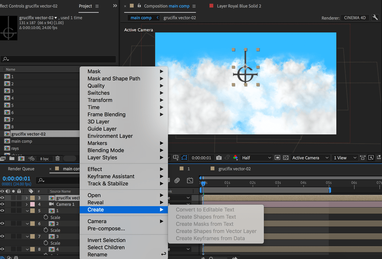
Task: Choose 3D Layer in context menu
Action: [x=124, y=122]
